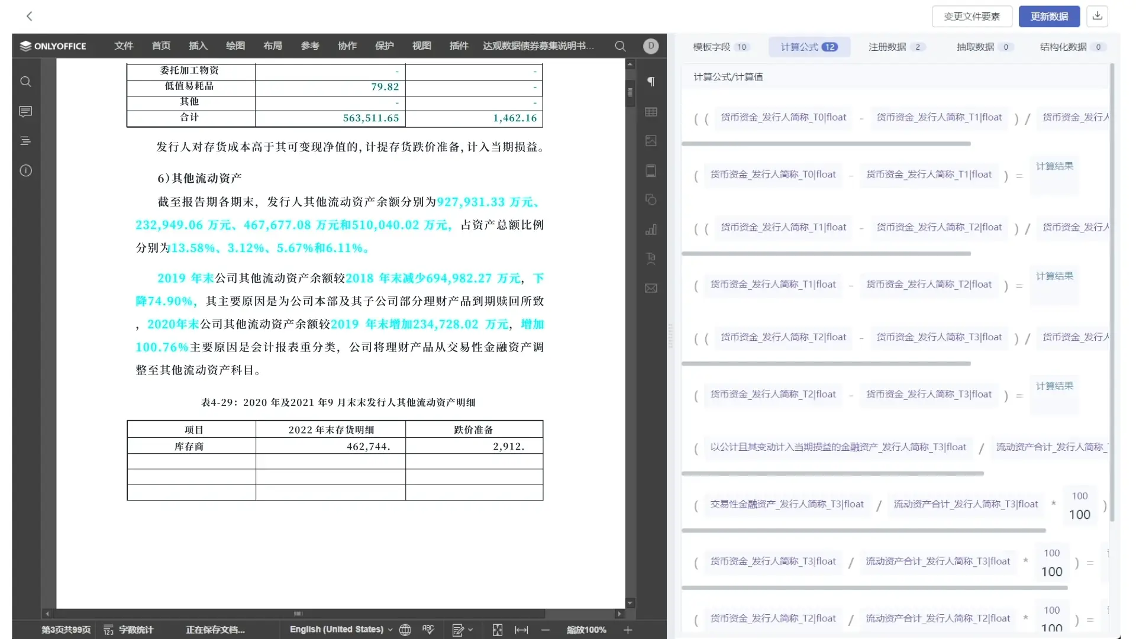Screen dimensions: 1136x639
Task: Click the back arrow at top left
Action: click(x=29, y=16)
